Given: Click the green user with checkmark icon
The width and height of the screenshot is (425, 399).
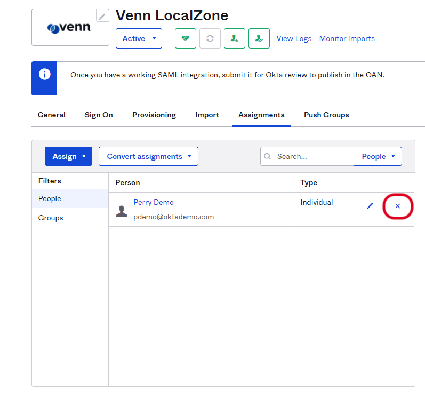Looking at the screenshot, I should pyautogui.click(x=259, y=38).
